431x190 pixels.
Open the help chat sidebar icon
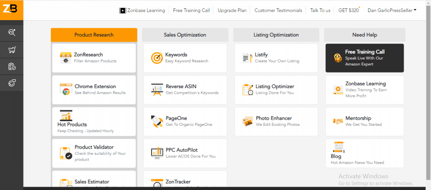coord(12,83)
